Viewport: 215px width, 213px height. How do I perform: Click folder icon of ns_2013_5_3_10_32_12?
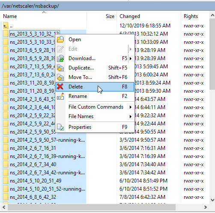click(6, 34)
